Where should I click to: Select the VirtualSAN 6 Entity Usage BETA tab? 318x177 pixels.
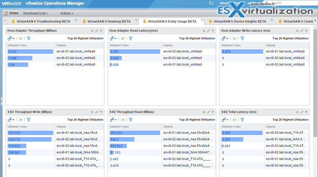pyautogui.click(x=172, y=21)
